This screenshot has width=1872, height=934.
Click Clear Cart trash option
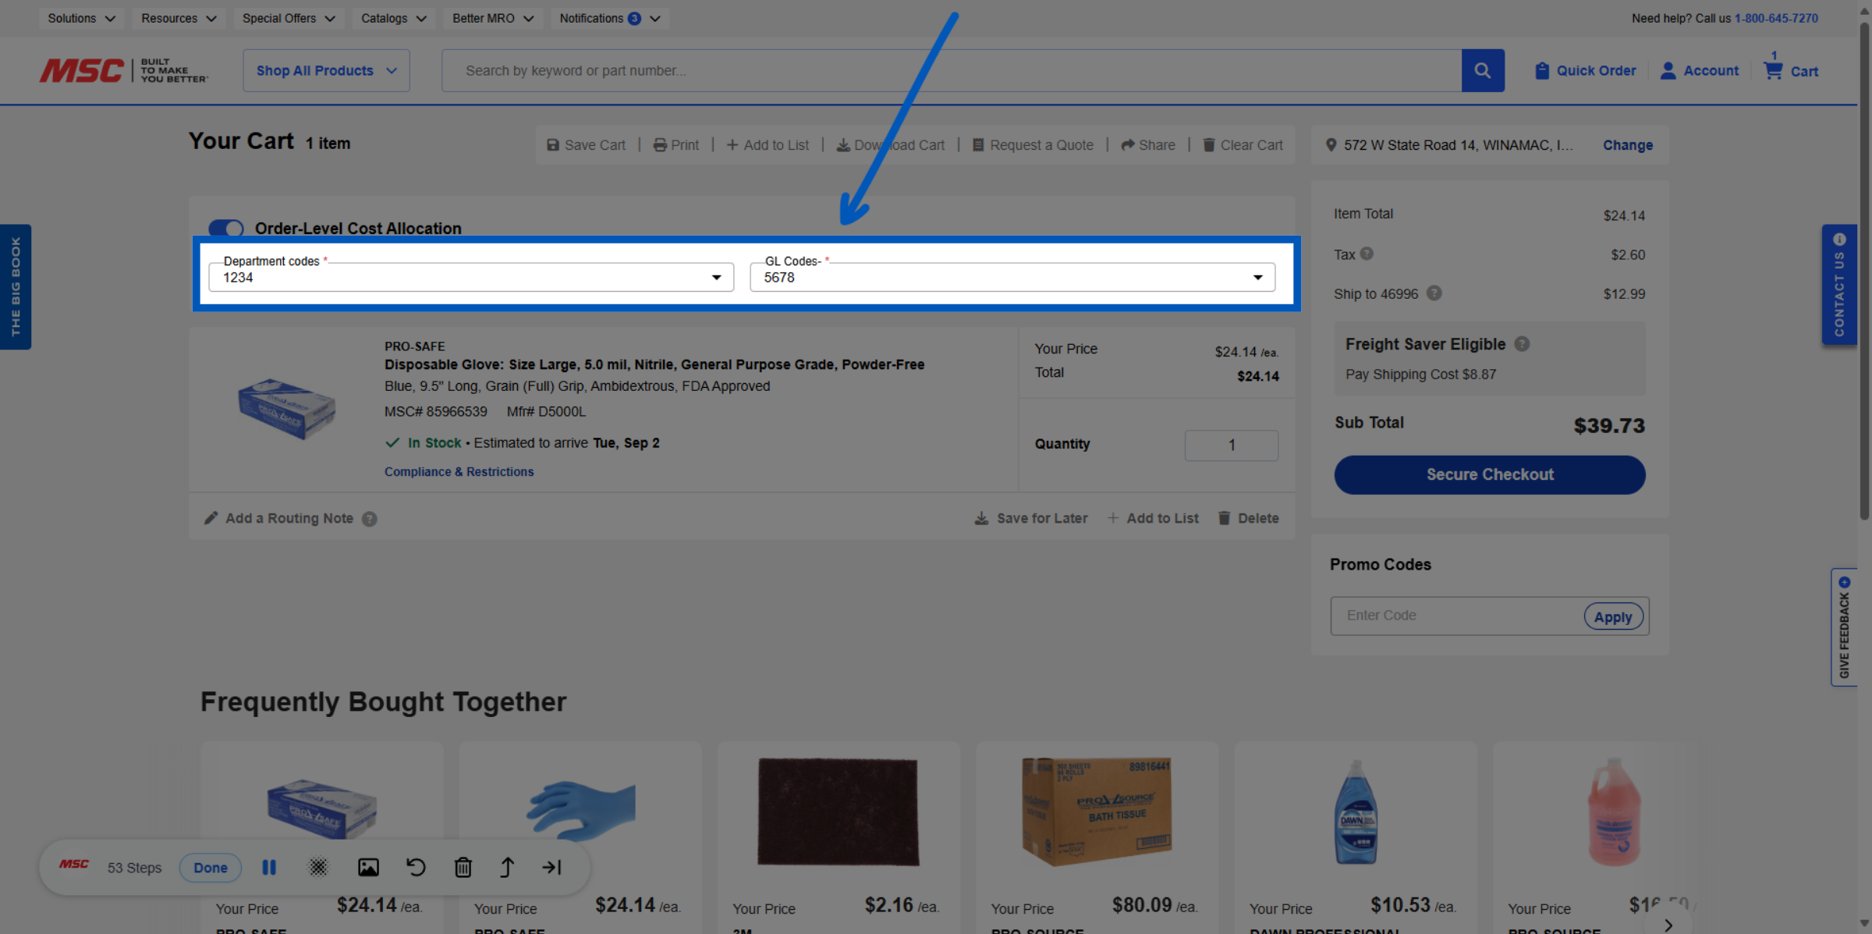(1243, 145)
